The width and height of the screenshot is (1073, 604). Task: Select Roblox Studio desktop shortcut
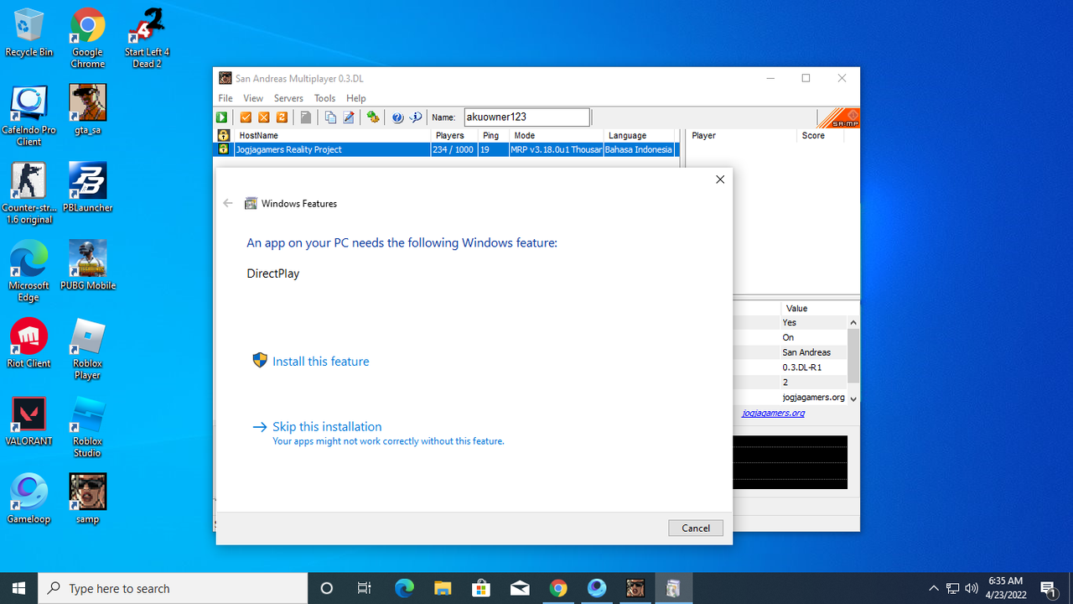point(87,428)
